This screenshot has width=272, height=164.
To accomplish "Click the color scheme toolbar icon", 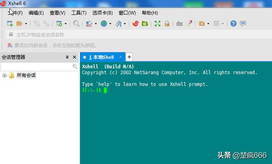I will pyautogui.click(x=89, y=24).
